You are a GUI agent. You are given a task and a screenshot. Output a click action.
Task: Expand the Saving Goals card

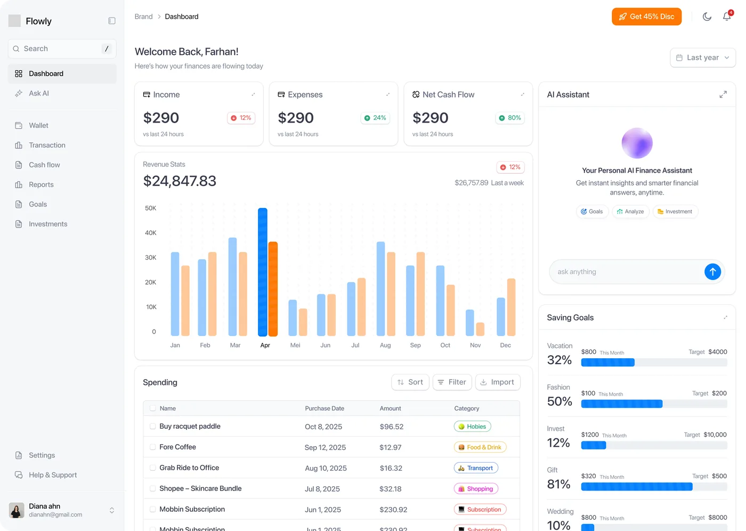point(725,317)
